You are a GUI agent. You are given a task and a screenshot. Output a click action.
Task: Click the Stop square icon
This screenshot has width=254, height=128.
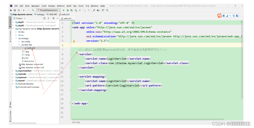80,10
